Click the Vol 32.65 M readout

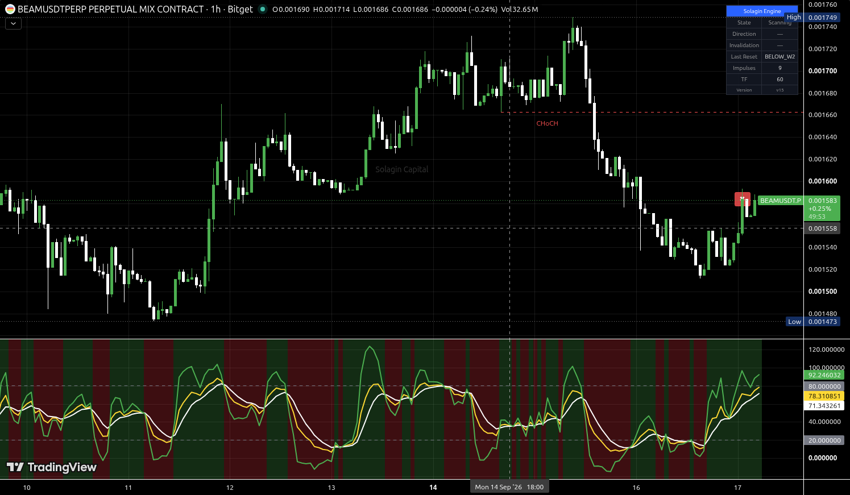pyautogui.click(x=520, y=9)
